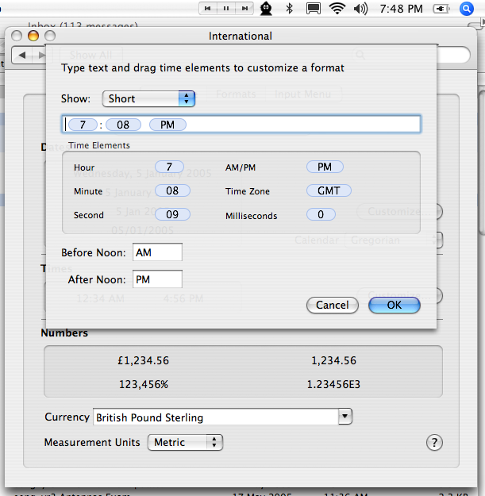Click the dimmed Show All toolbar button
485x496 pixels.
click(x=90, y=55)
